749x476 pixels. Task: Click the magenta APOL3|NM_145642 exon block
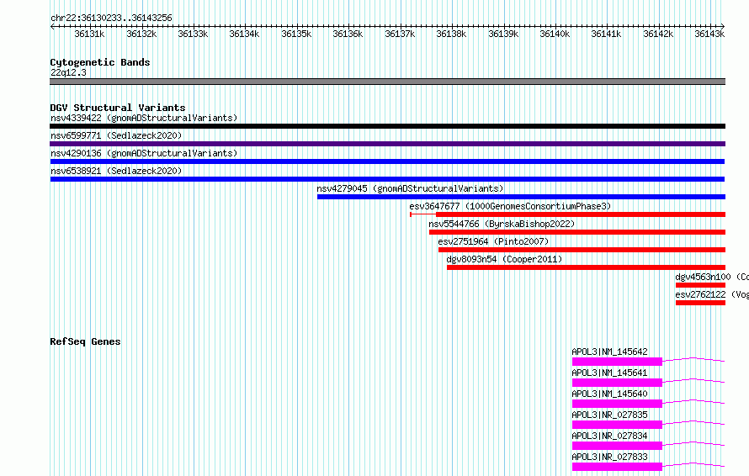[617, 362]
